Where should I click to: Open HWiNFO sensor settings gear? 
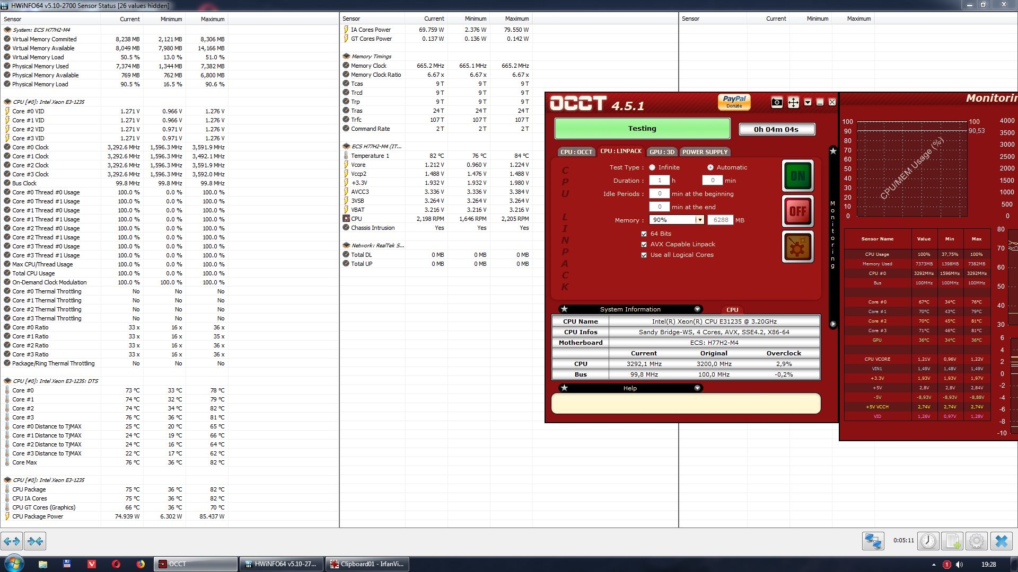[x=977, y=541]
